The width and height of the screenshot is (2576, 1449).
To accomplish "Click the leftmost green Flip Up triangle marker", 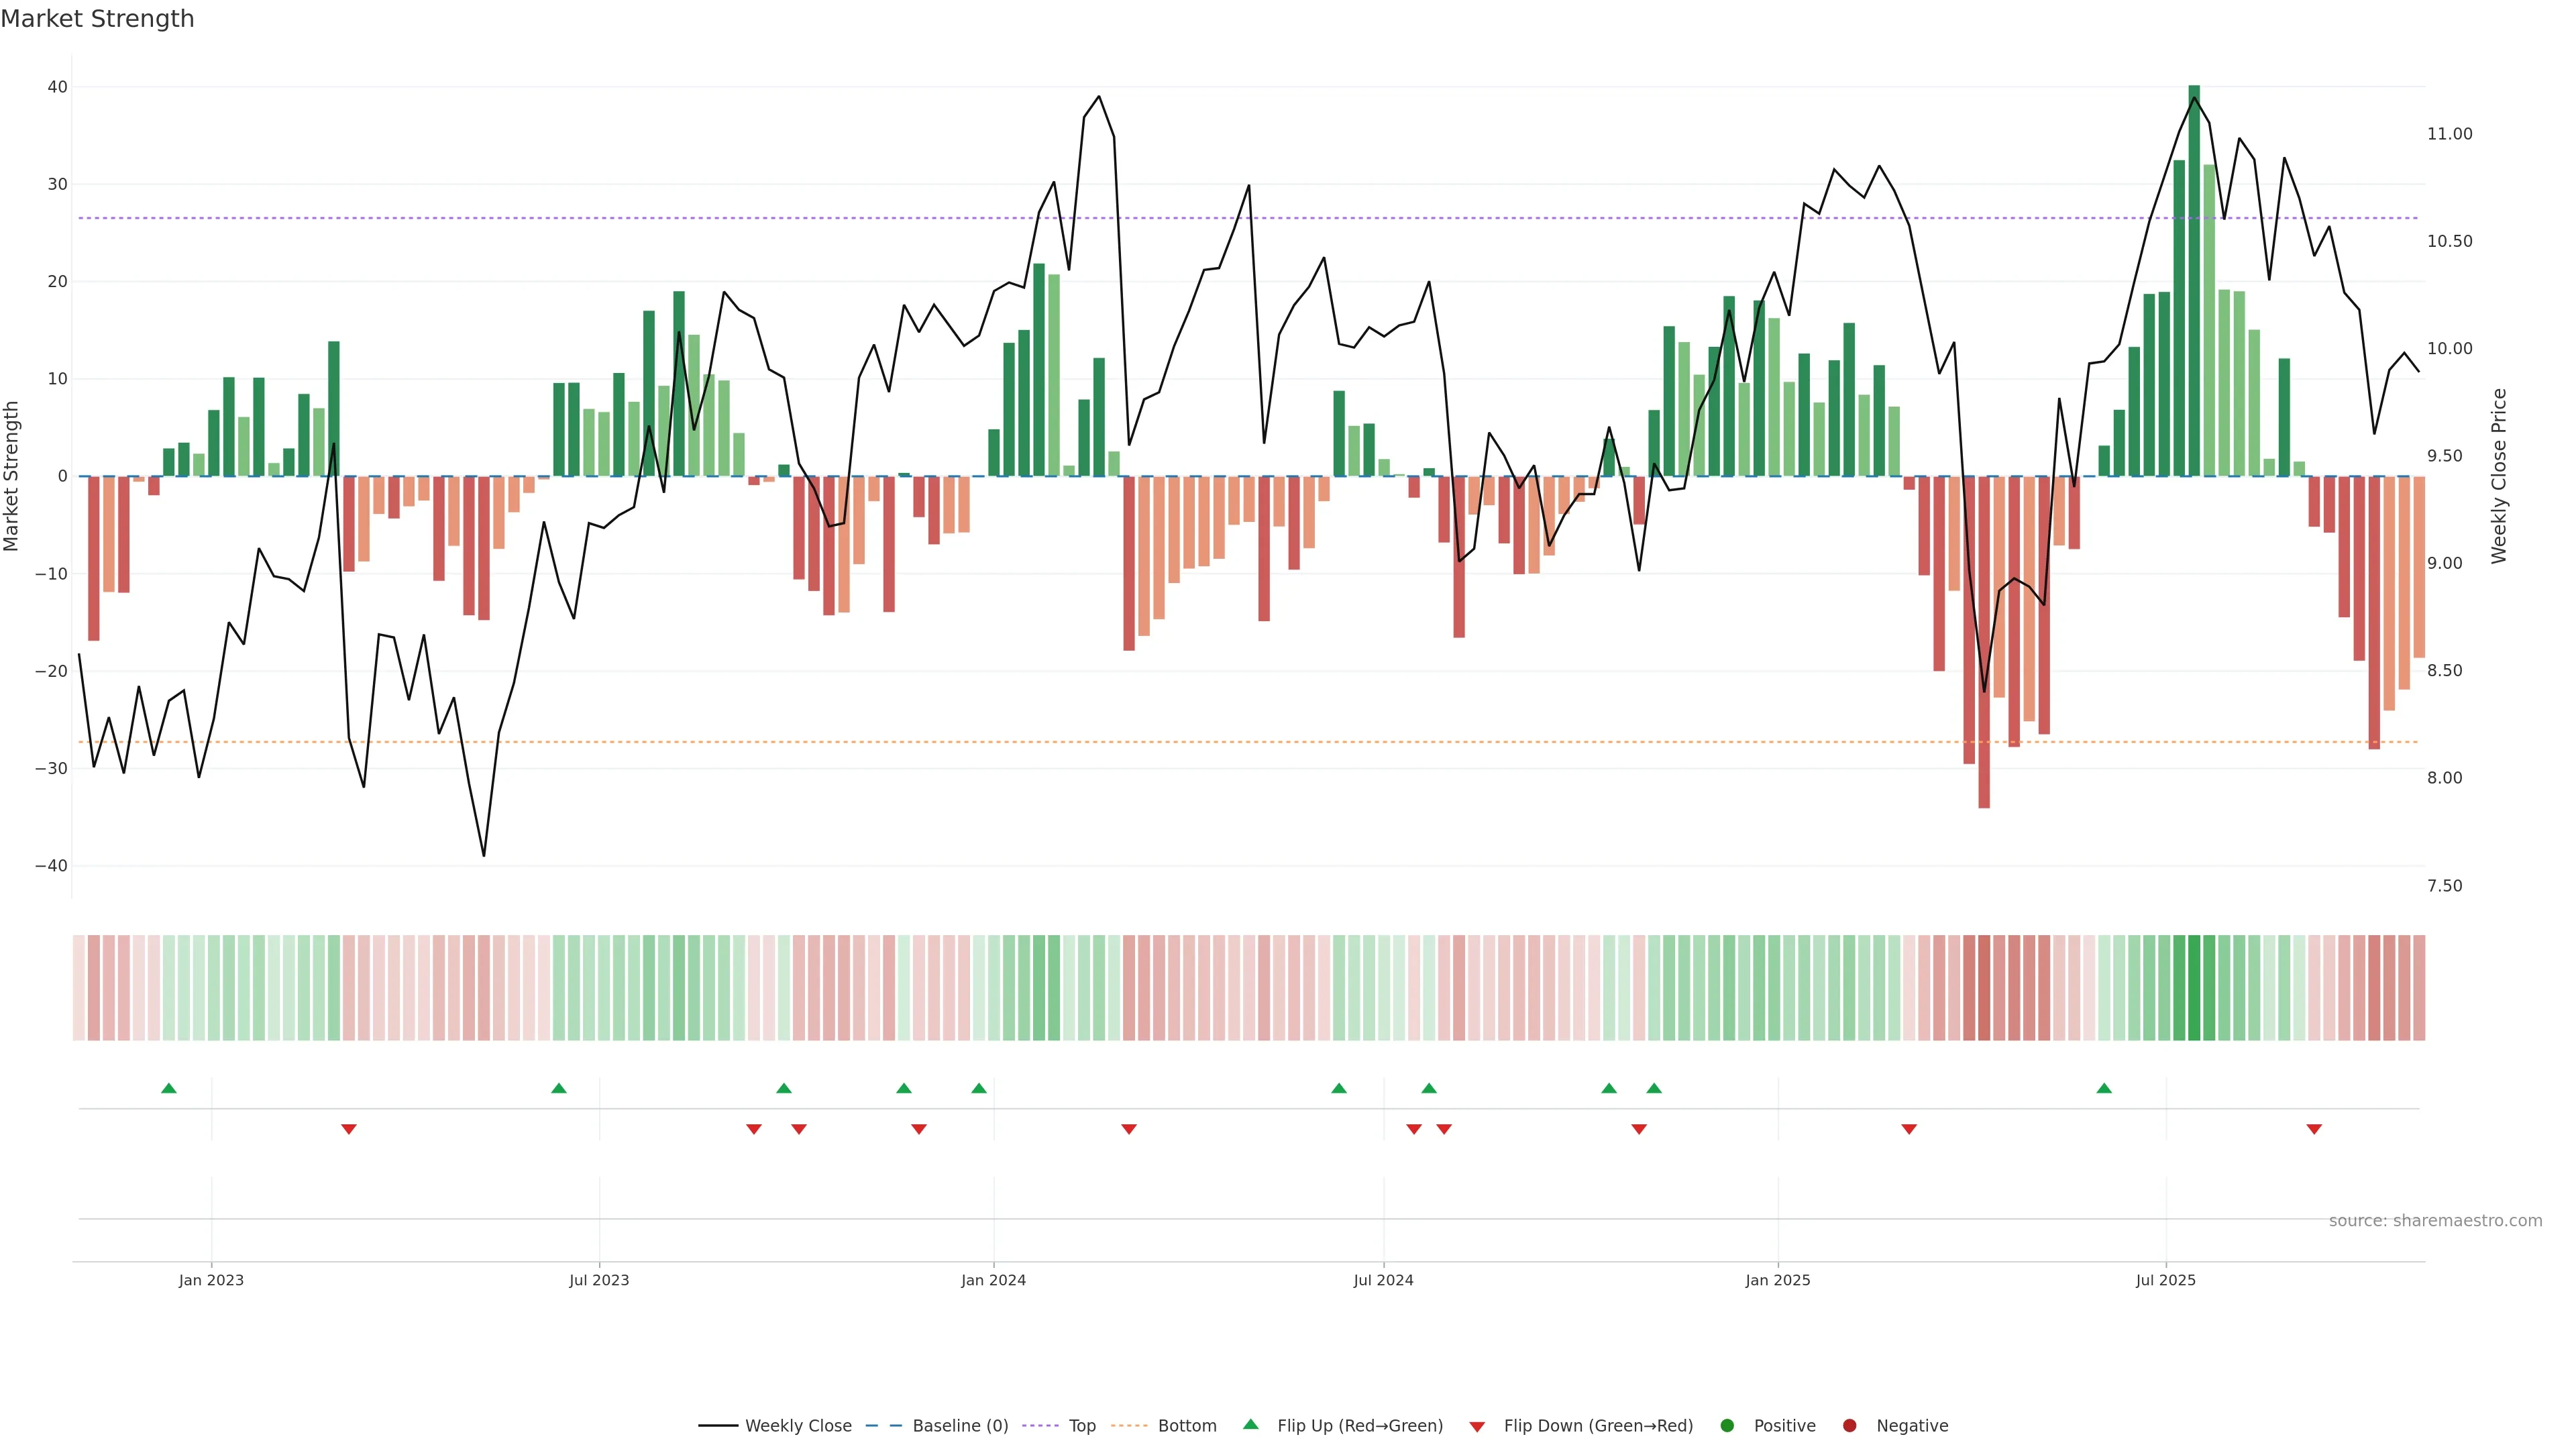I will [x=169, y=1088].
